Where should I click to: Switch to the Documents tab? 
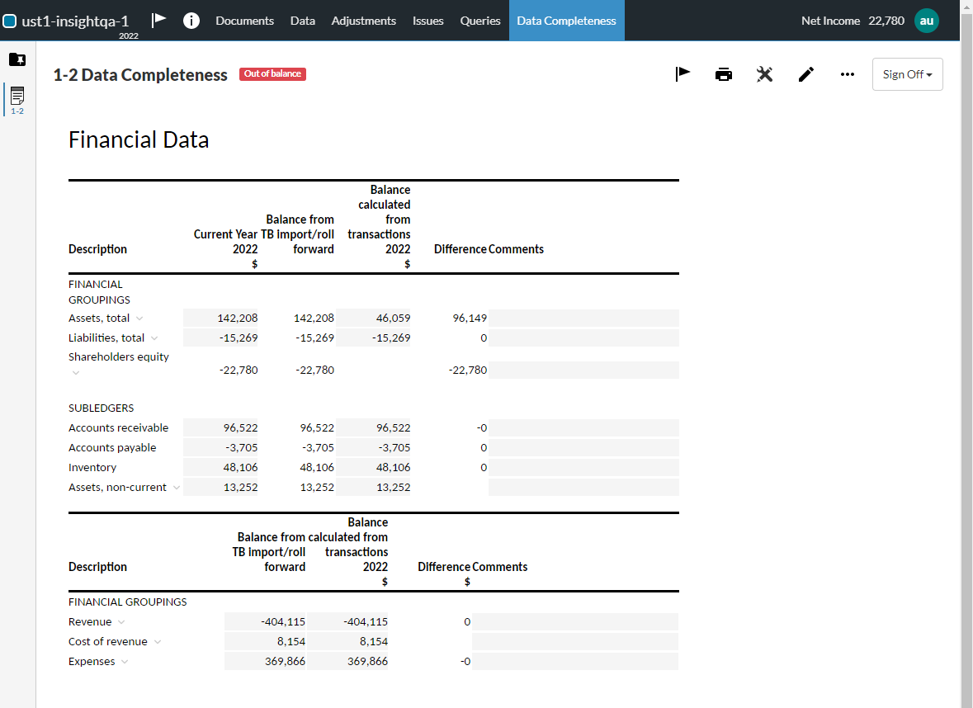pyautogui.click(x=244, y=21)
